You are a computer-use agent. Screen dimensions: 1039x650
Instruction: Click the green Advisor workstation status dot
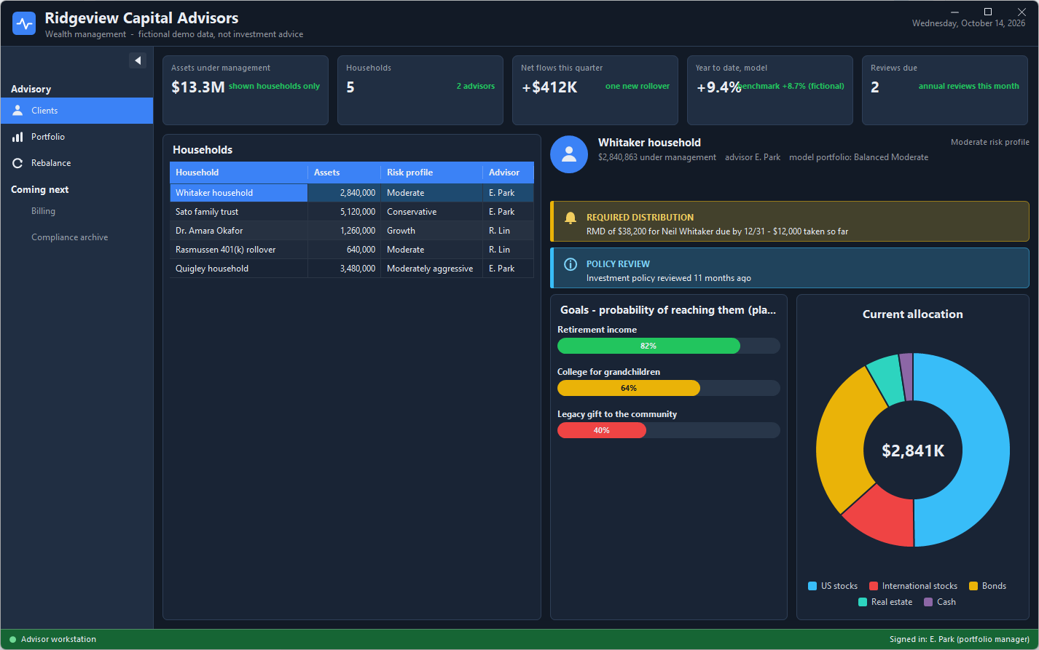pos(12,640)
